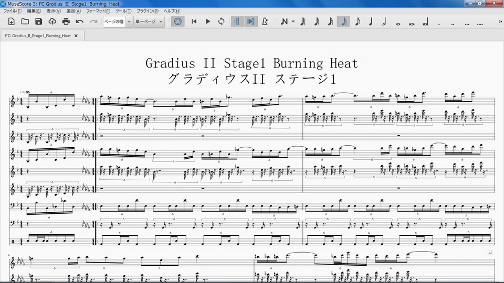The width and height of the screenshot is (504, 283).
Task: Create a new score icon
Action: (x=11, y=21)
